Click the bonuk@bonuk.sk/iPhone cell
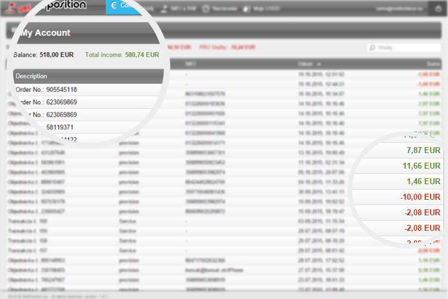Screen dimensions: 448x299 (x=214, y=270)
